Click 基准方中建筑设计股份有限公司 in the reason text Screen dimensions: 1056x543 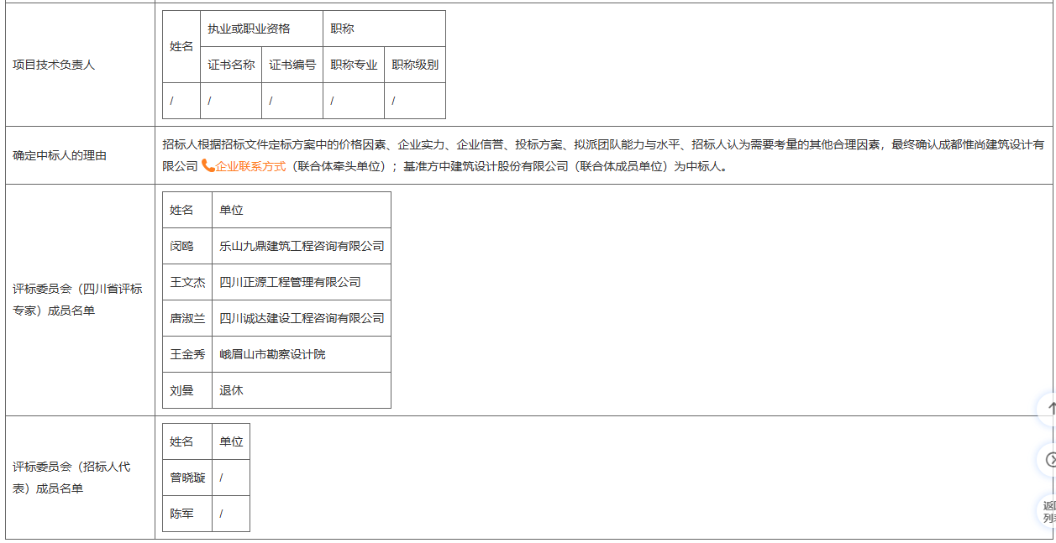click(x=486, y=166)
